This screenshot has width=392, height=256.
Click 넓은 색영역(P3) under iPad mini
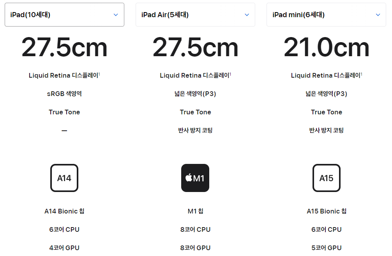(327, 94)
